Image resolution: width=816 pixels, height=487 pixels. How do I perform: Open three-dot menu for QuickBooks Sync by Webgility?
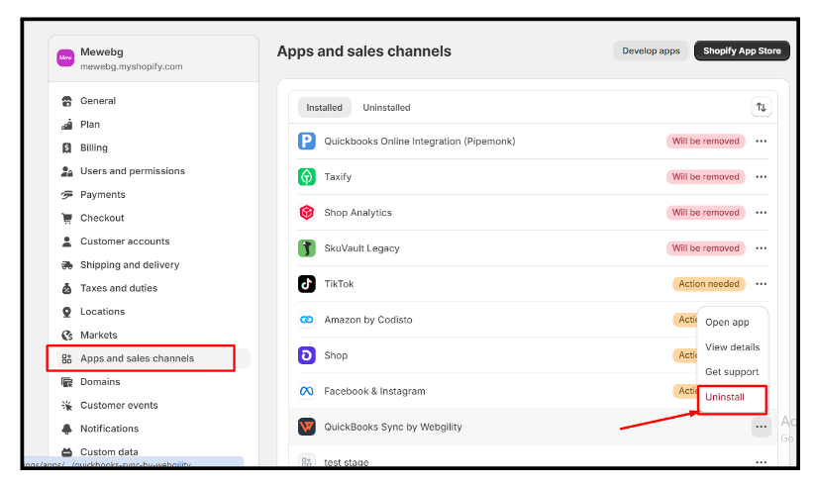[x=761, y=427]
